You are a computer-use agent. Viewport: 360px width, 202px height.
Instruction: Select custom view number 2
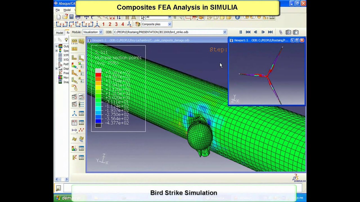(110, 24)
